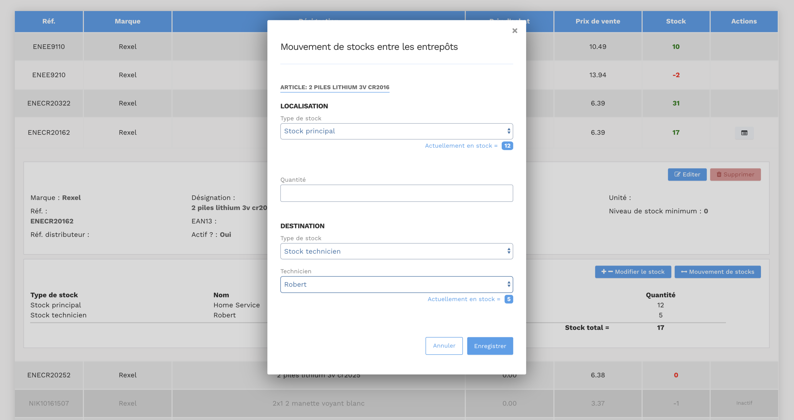The height and width of the screenshot is (420, 794).
Task: Click the list detail icon for ENECR20162
Action: 744,133
